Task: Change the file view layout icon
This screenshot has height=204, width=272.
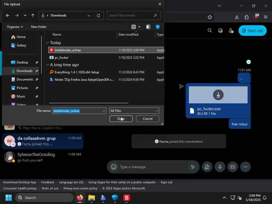Action: coord(134,27)
